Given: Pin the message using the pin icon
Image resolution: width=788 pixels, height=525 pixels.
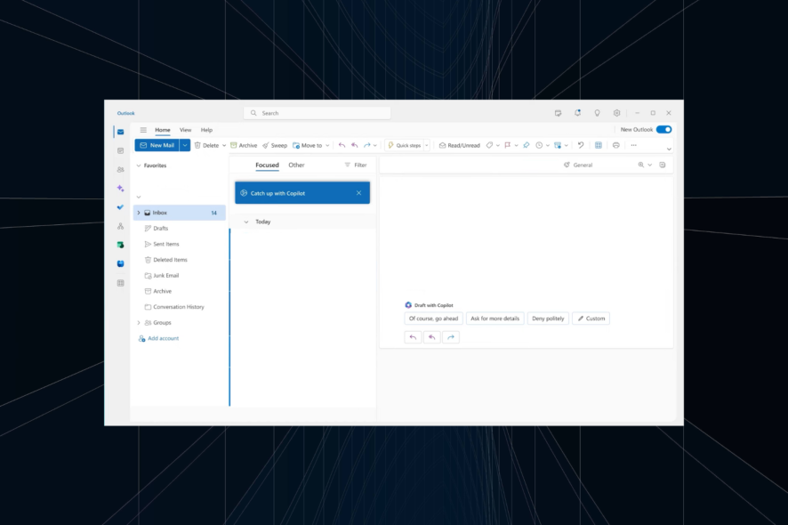Looking at the screenshot, I should [x=526, y=144].
